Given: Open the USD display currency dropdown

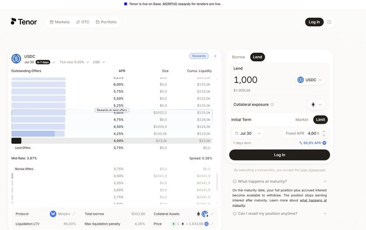Looking at the screenshot, I should [99, 62].
